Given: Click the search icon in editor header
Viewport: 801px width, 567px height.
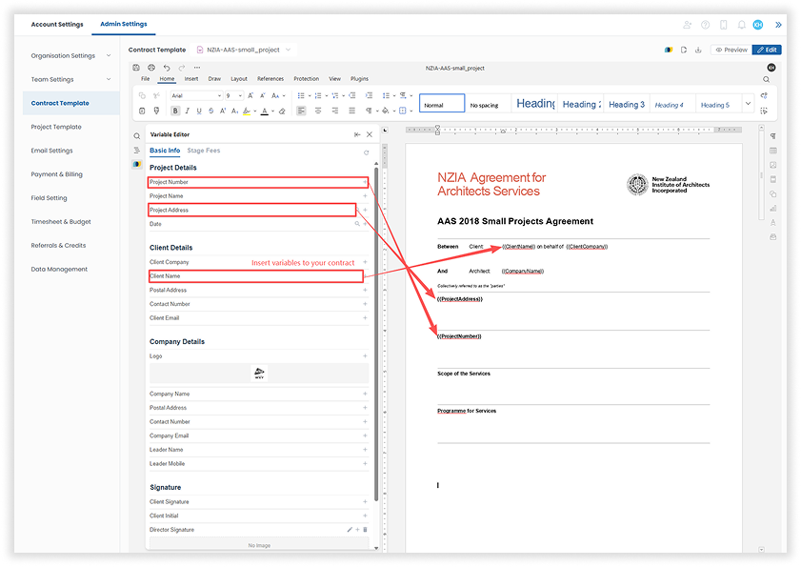Looking at the screenshot, I should click(767, 79).
